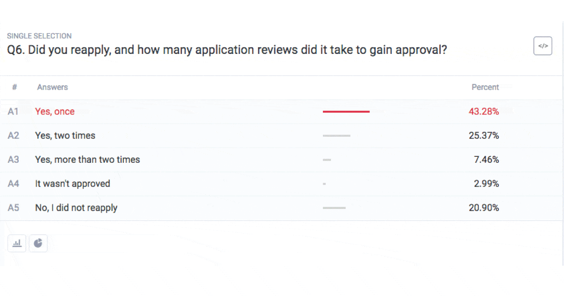
Task: Select the answer row 'It wasn't approved'
Action: tap(72, 184)
